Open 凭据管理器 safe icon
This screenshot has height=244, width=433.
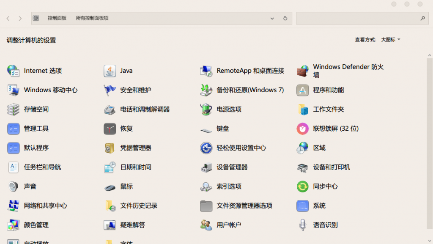point(110,148)
